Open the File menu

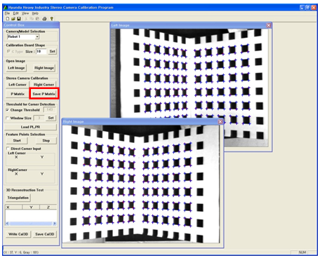[x=7, y=13]
